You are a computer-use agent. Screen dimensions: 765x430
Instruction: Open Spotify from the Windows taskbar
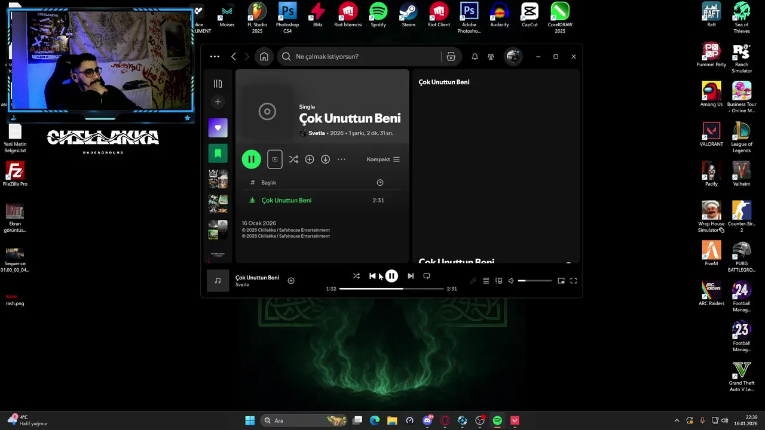click(x=497, y=420)
